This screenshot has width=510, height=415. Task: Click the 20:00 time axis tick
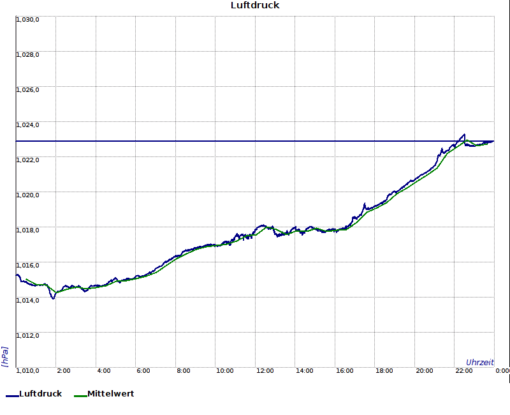point(425,370)
